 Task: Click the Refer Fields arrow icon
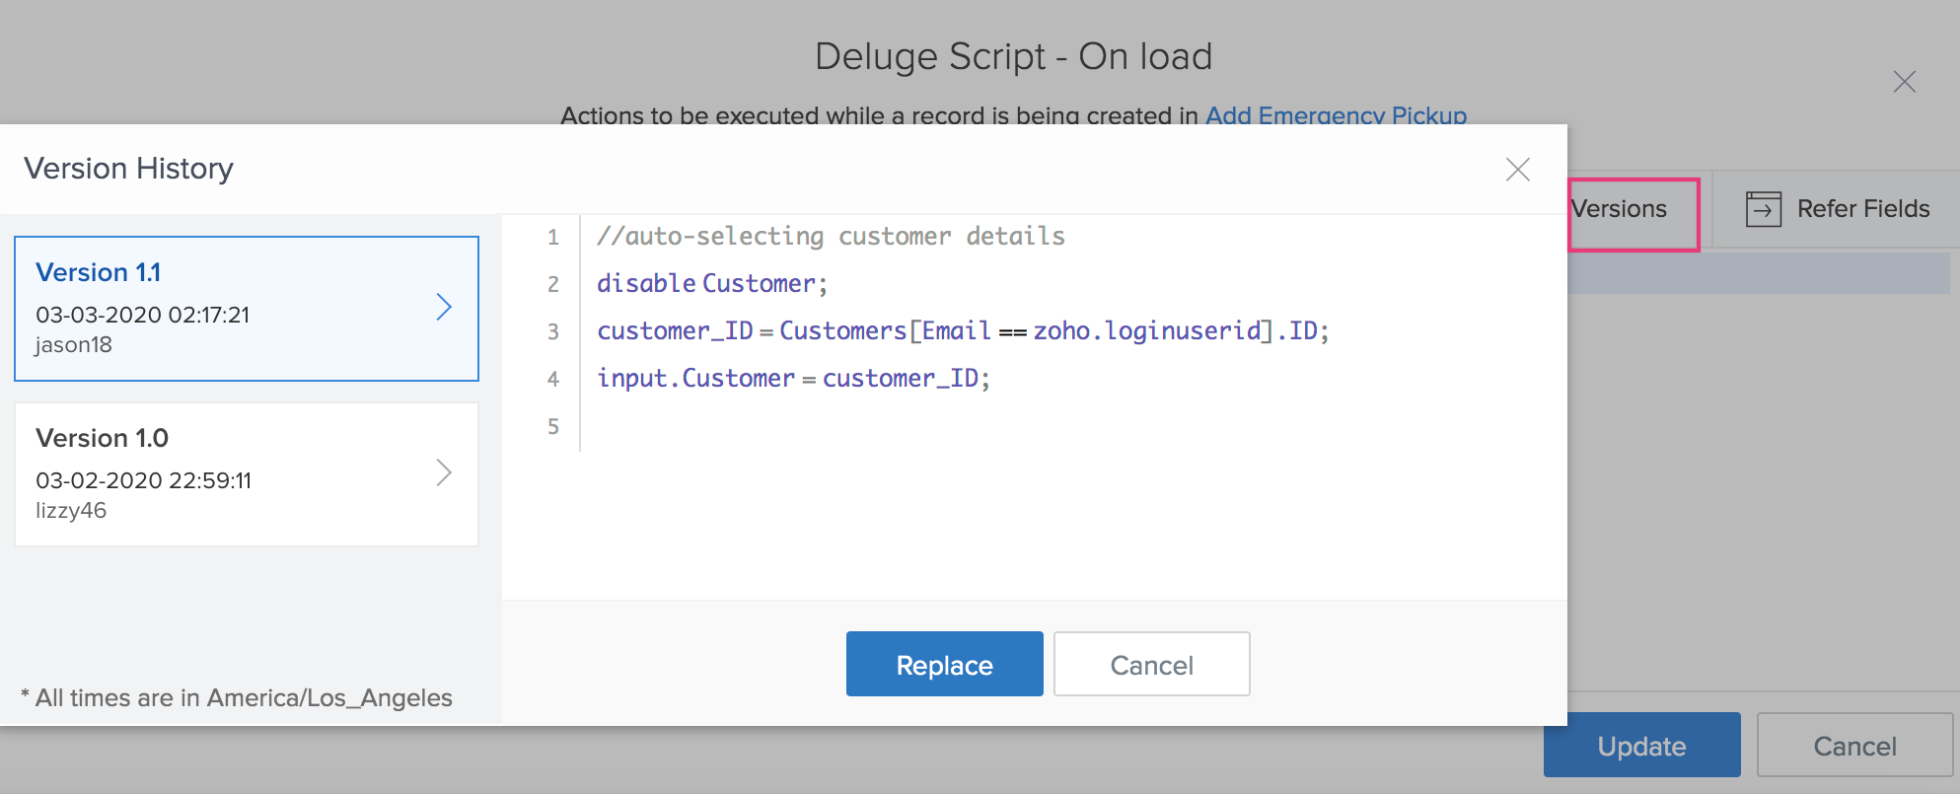[x=1763, y=209]
